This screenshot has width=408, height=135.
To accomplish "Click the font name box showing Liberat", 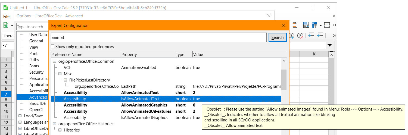I will pyautogui.click(x=8, y=36).
